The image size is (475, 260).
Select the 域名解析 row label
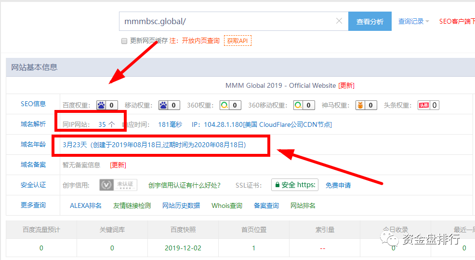click(x=33, y=124)
